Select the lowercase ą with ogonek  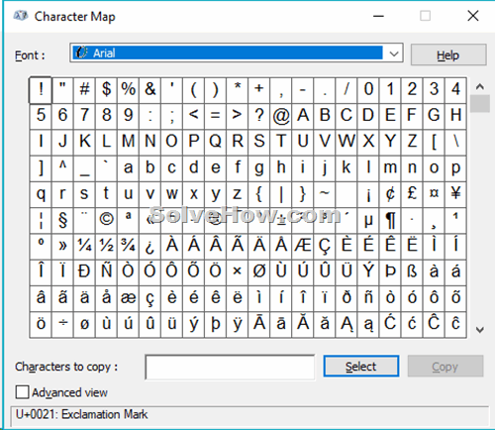368,324
